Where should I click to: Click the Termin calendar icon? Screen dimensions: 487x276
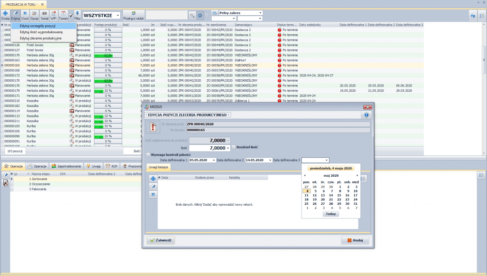(63, 15)
